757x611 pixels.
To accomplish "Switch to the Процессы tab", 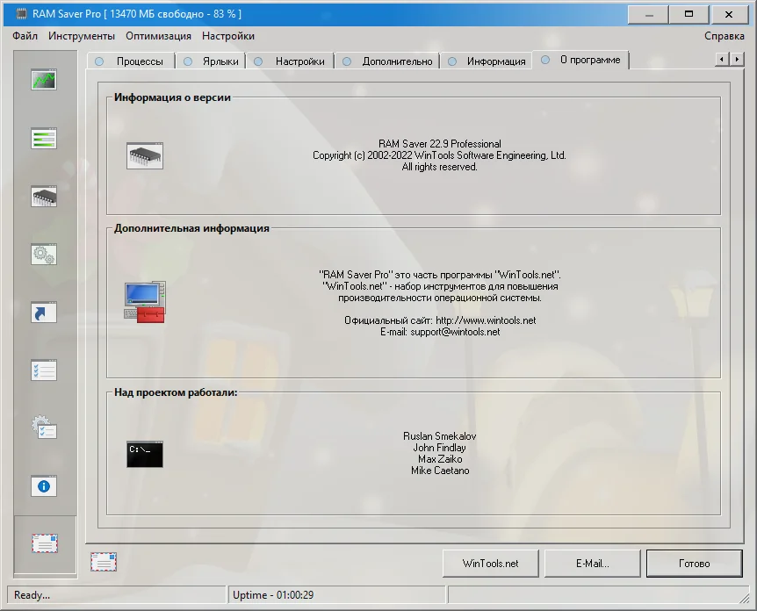I will pos(131,61).
